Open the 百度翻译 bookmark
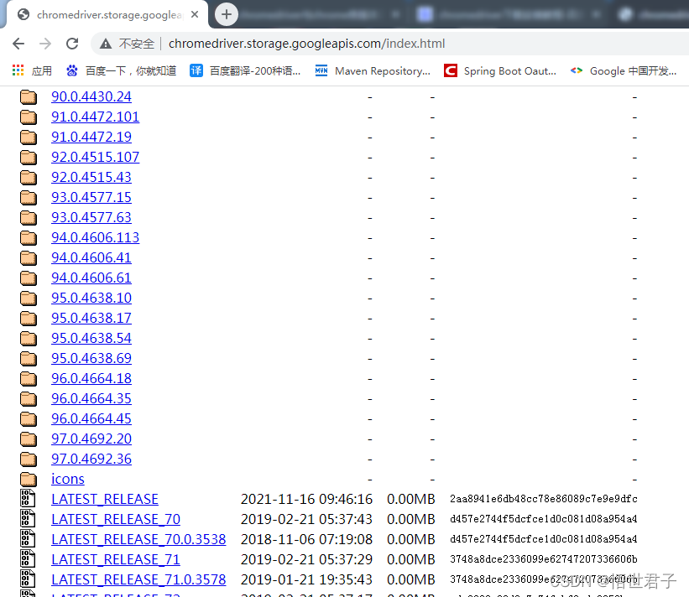Screen dimensions: 689x597 click(245, 70)
